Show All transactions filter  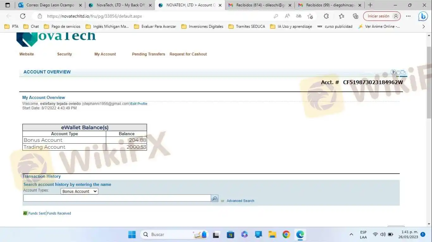[x=25, y=213]
